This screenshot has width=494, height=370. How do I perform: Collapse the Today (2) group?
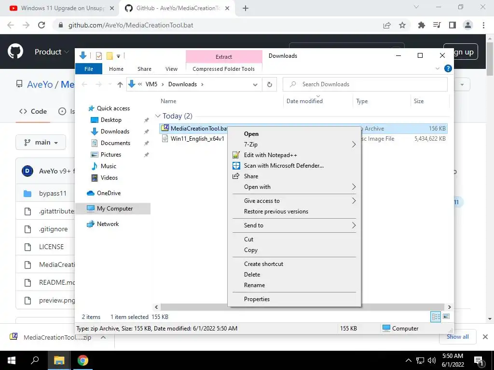click(x=158, y=116)
